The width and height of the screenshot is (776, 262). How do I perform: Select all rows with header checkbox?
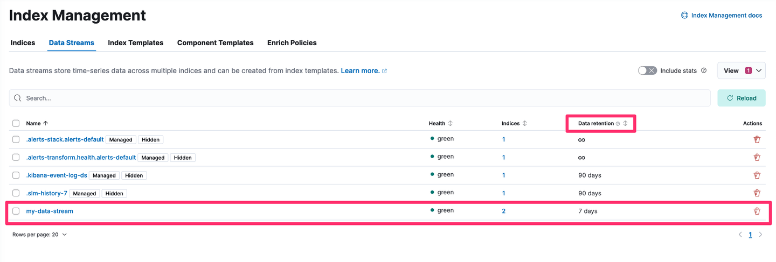pos(16,123)
